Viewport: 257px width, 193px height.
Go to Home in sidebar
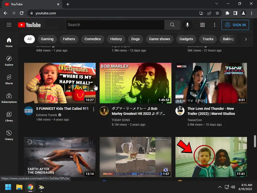[x=9, y=42]
